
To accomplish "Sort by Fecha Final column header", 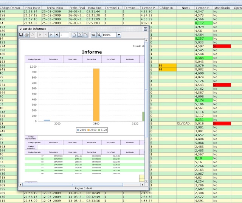I will 77,8.
